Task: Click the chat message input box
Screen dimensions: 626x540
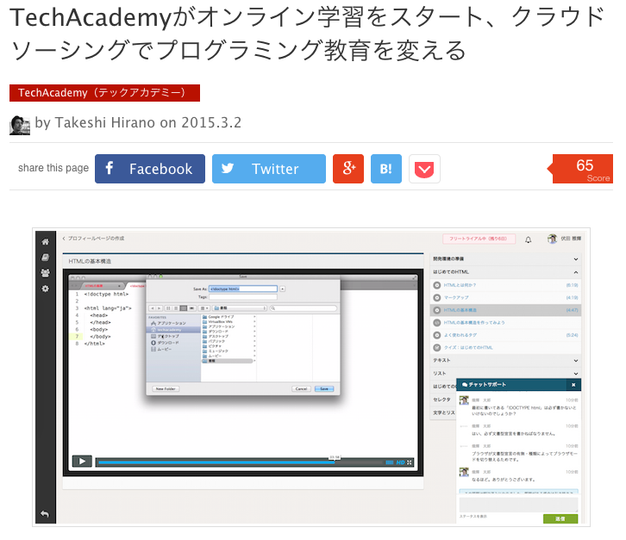Action: tap(518, 505)
